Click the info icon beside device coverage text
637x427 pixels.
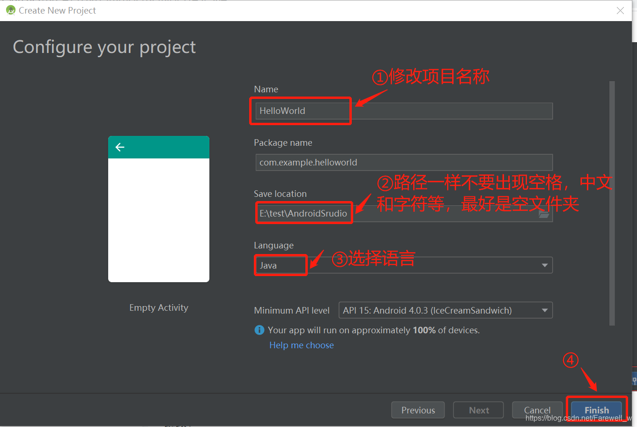[259, 330]
